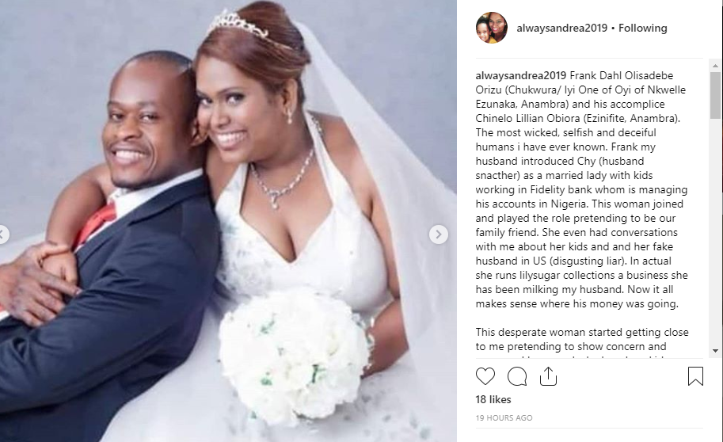Like the post with the heart icon
The width and height of the screenshot is (723, 442).
point(485,376)
